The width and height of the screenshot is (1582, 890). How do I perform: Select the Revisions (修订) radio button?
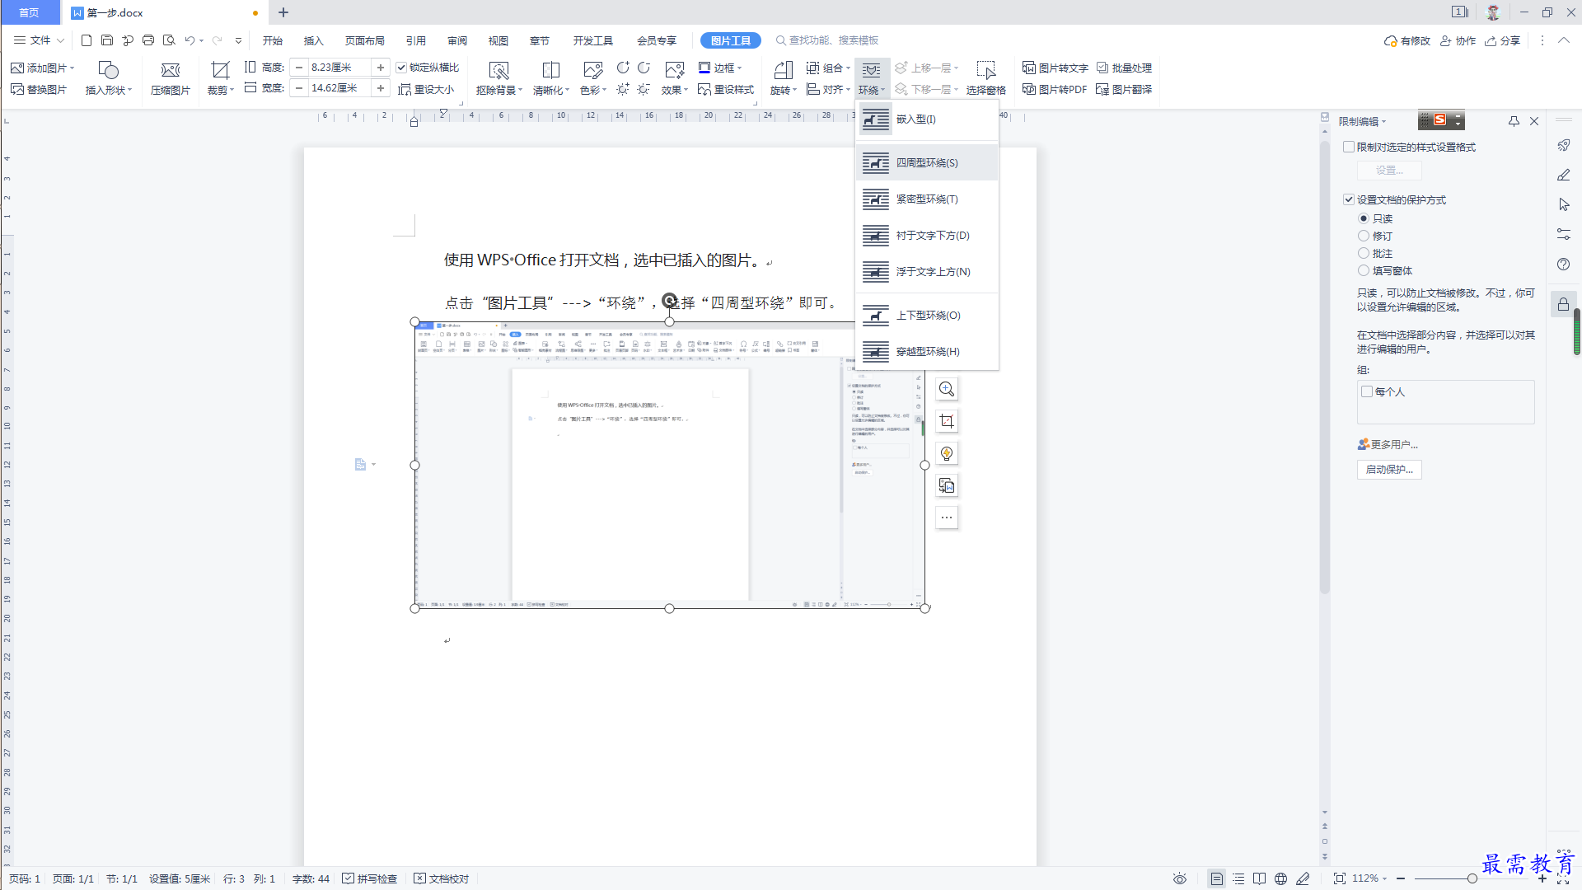tap(1364, 236)
